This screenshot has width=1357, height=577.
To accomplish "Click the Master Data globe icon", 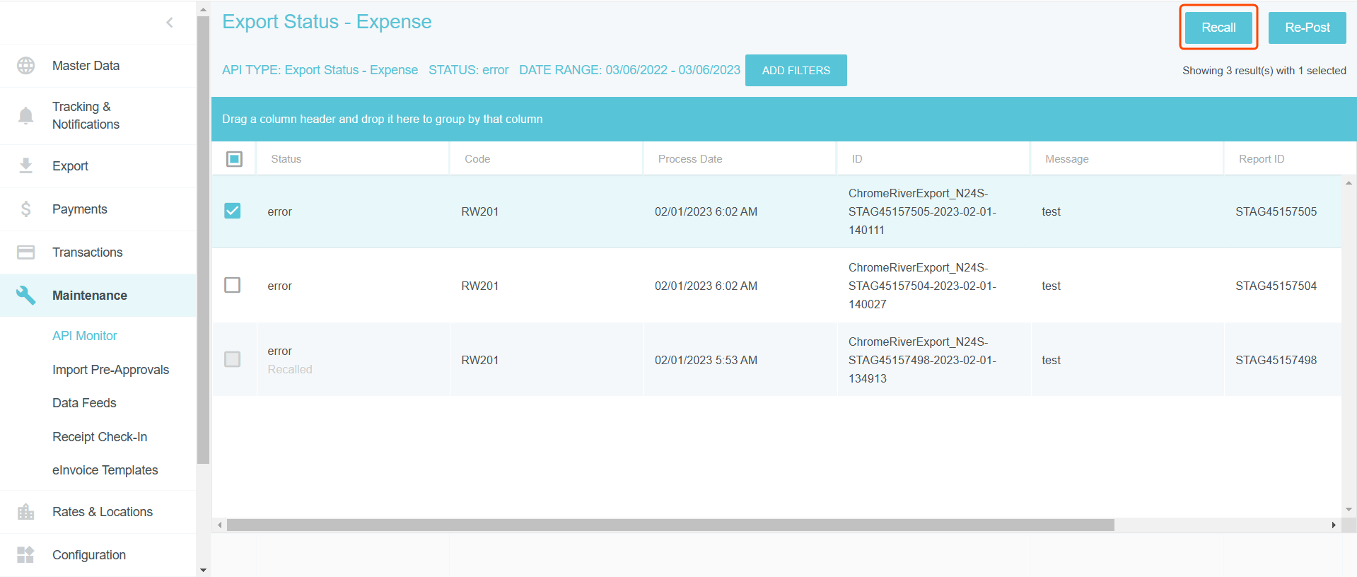I will pyautogui.click(x=26, y=66).
